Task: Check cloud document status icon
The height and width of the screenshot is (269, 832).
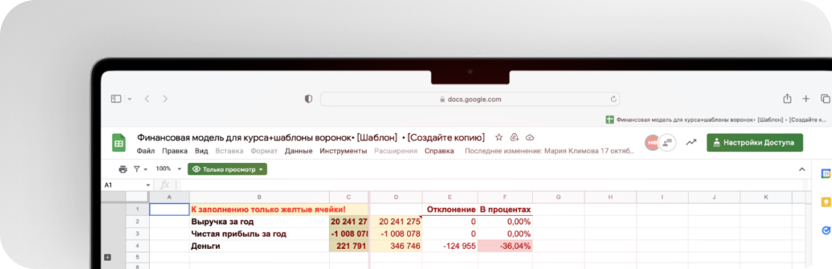Action: 529,137
